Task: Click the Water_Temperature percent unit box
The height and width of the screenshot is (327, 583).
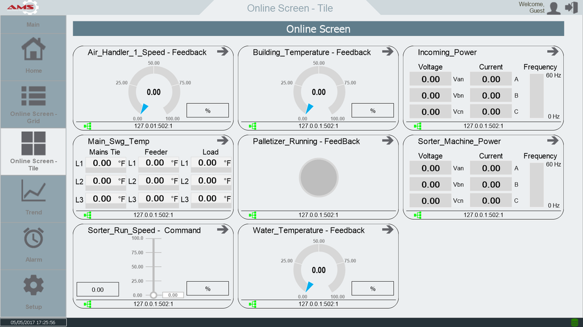Action: (372, 288)
